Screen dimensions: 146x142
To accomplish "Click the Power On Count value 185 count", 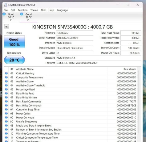I will [x=131, y=48].
